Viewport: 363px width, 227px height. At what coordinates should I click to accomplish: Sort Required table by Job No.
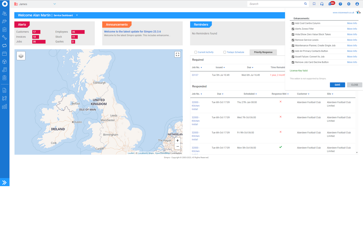[197, 68]
